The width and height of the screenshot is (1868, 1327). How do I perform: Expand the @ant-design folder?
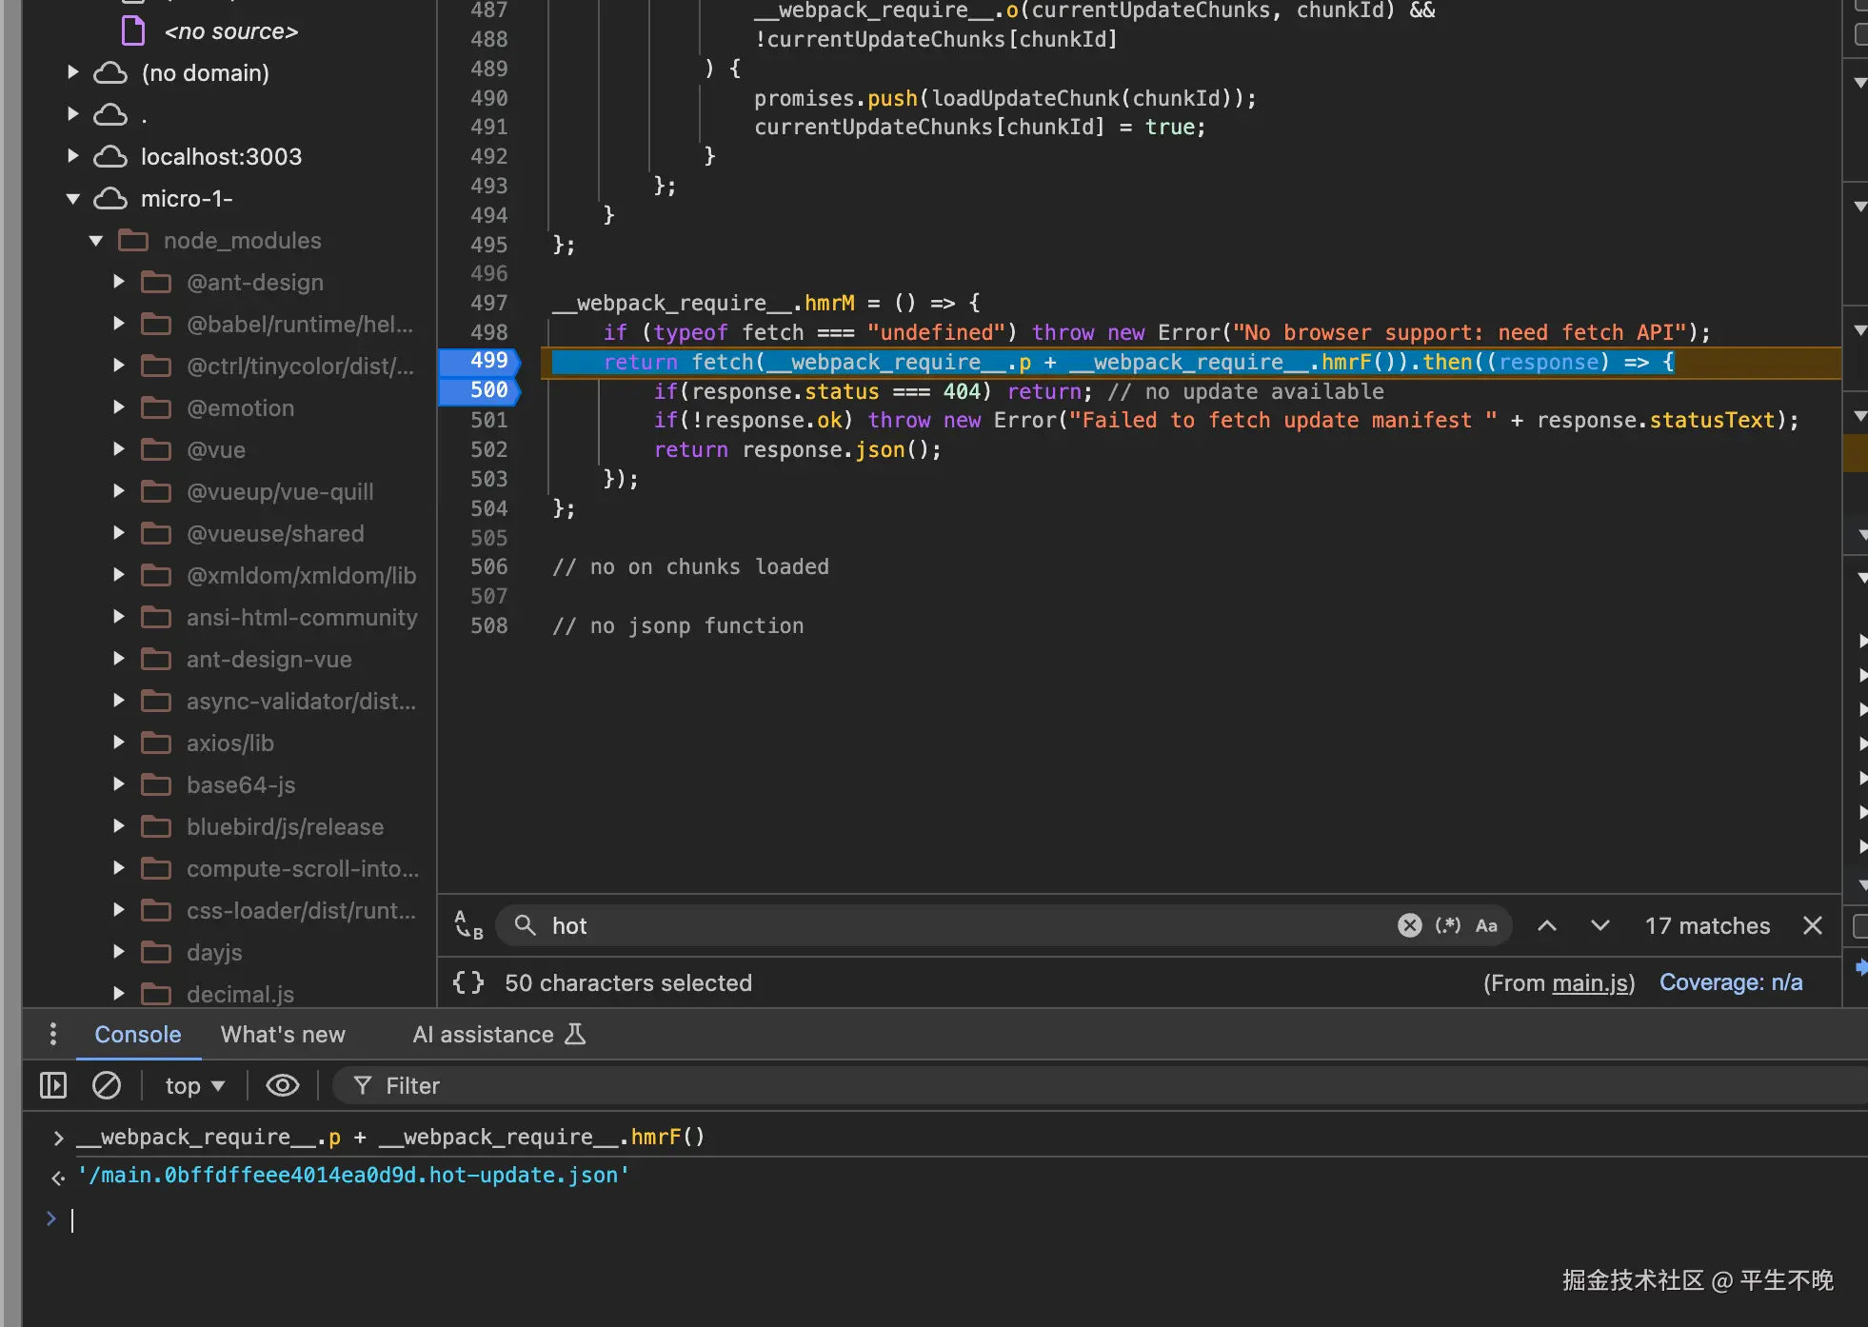[x=119, y=282]
